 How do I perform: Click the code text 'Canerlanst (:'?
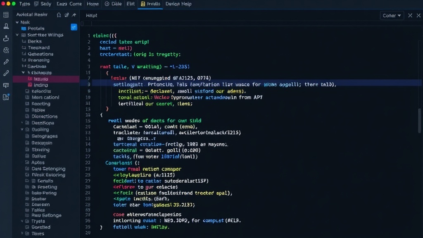122,163
